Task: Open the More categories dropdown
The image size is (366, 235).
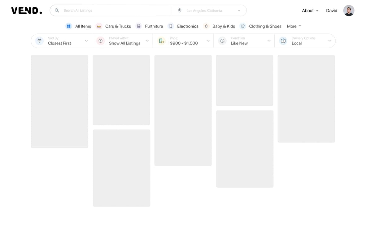Action: click(294, 26)
